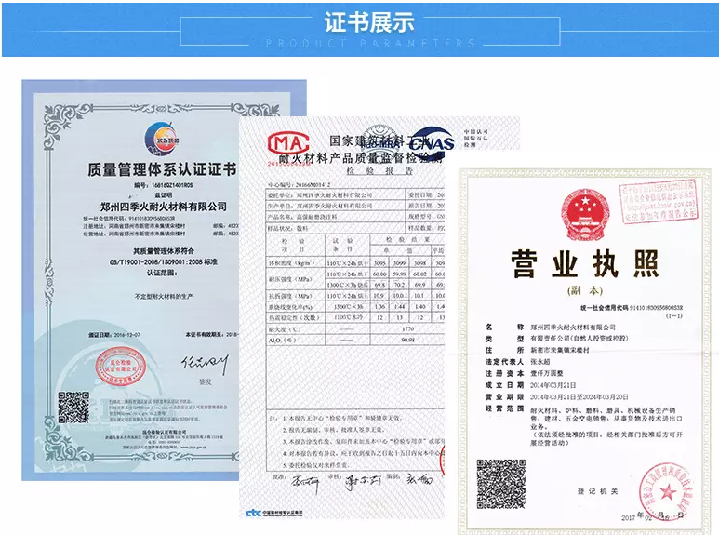Click 郑州四季火耐火材料有限公司 name on quality certificate
This screenshot has width=719, height=535.
[x=163, y=205]
